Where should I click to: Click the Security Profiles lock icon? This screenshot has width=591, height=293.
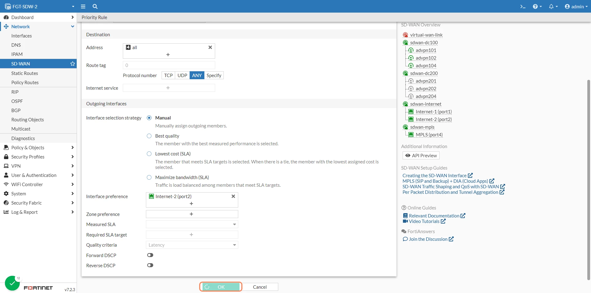(6, 157)
